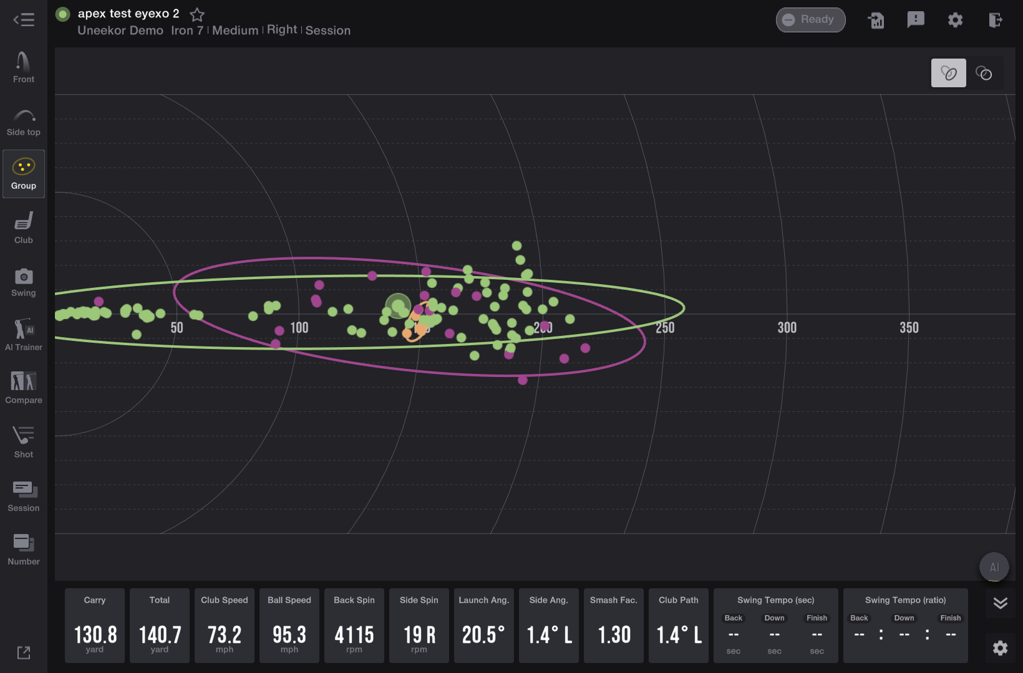Open the data report icon
Viewport: 1023px width, 673px height.
[876, 20]
